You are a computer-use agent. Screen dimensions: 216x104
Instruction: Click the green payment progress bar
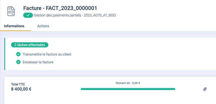pos(128,89)
